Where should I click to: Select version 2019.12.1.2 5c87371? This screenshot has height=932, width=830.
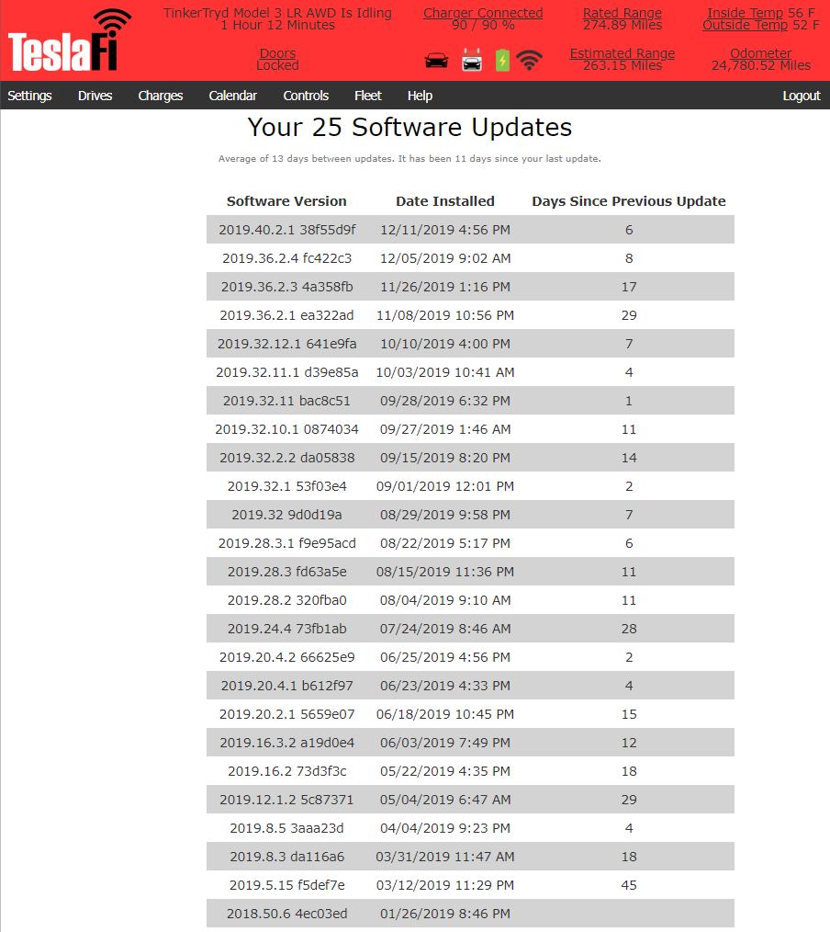click(286, 801)
